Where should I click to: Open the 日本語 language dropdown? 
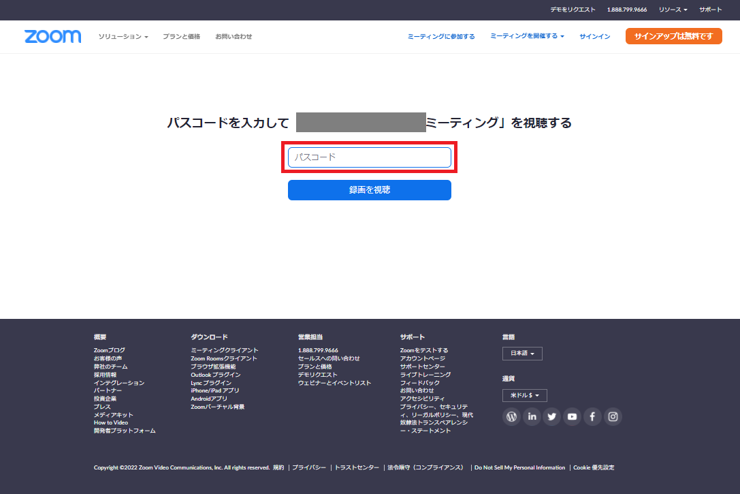click(x=522, y=354)
